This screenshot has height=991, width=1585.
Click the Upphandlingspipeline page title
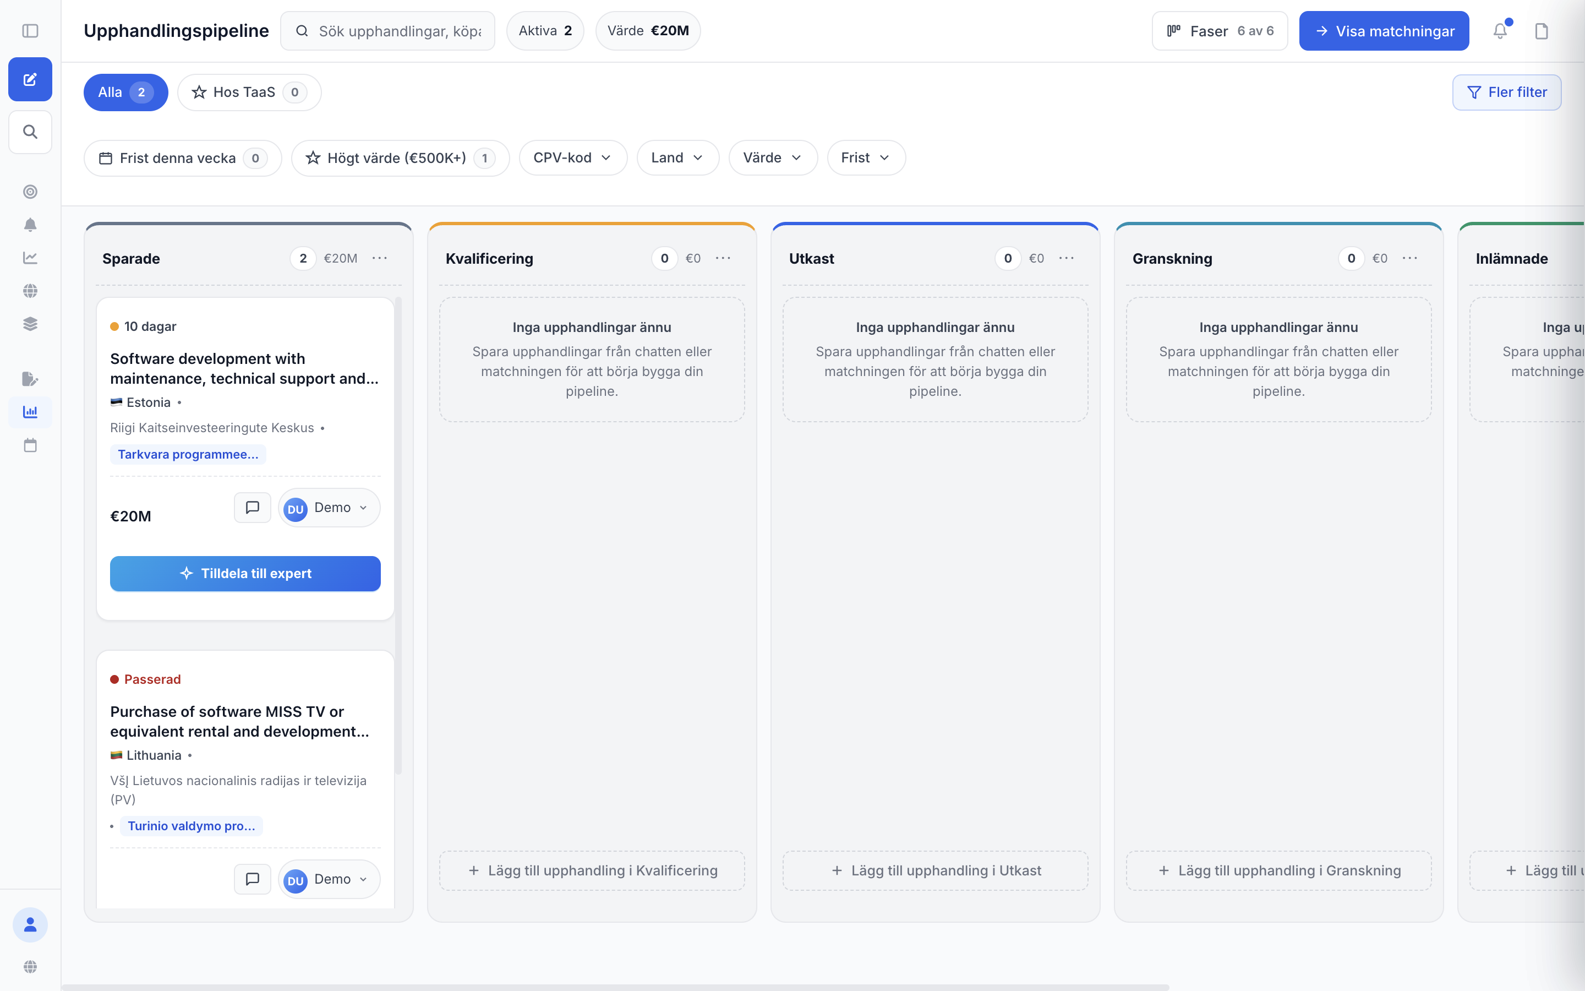(176, 31)
